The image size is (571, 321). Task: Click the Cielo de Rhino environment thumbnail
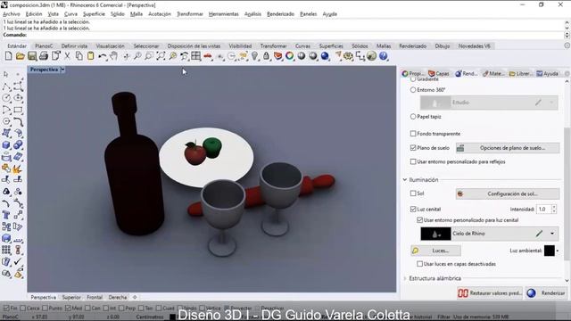tap(435, 234)
